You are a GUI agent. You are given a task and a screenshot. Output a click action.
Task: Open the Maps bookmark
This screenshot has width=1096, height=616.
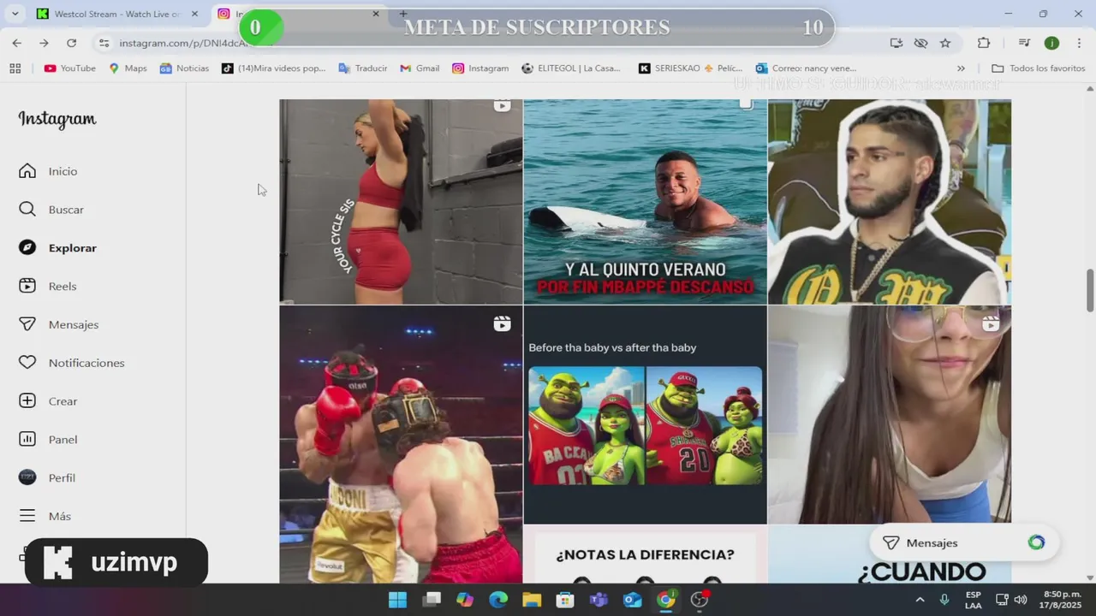point(128,68)
